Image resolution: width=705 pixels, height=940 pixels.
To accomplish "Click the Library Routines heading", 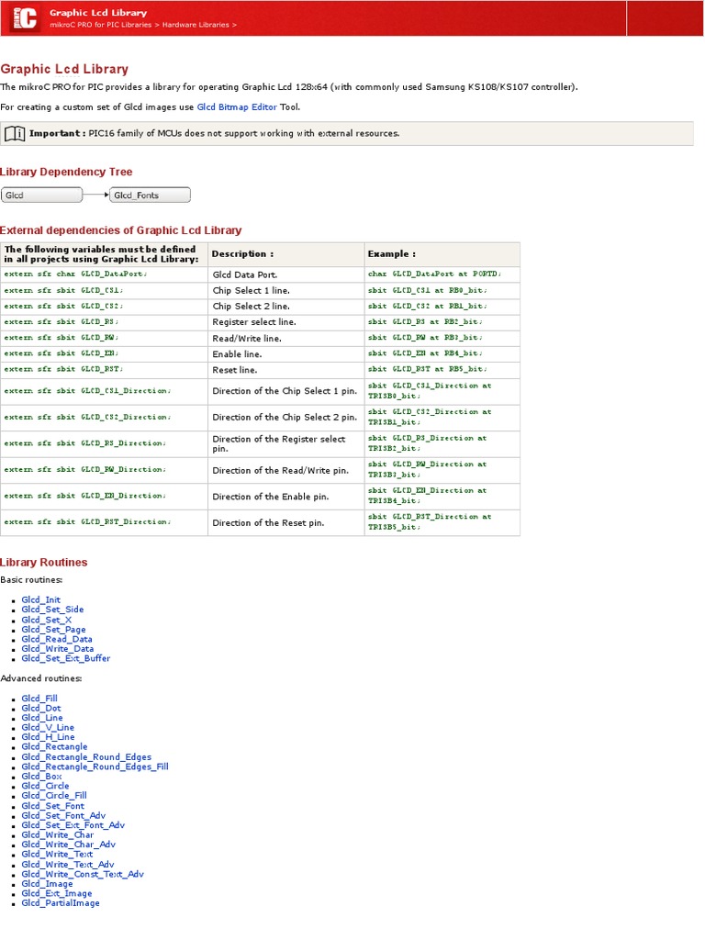I will (x=44, y=563).
